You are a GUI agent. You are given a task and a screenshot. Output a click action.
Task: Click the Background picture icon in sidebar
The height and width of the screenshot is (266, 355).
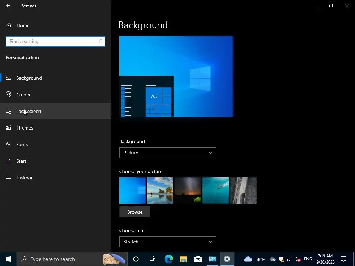click(x=8, y=78)
